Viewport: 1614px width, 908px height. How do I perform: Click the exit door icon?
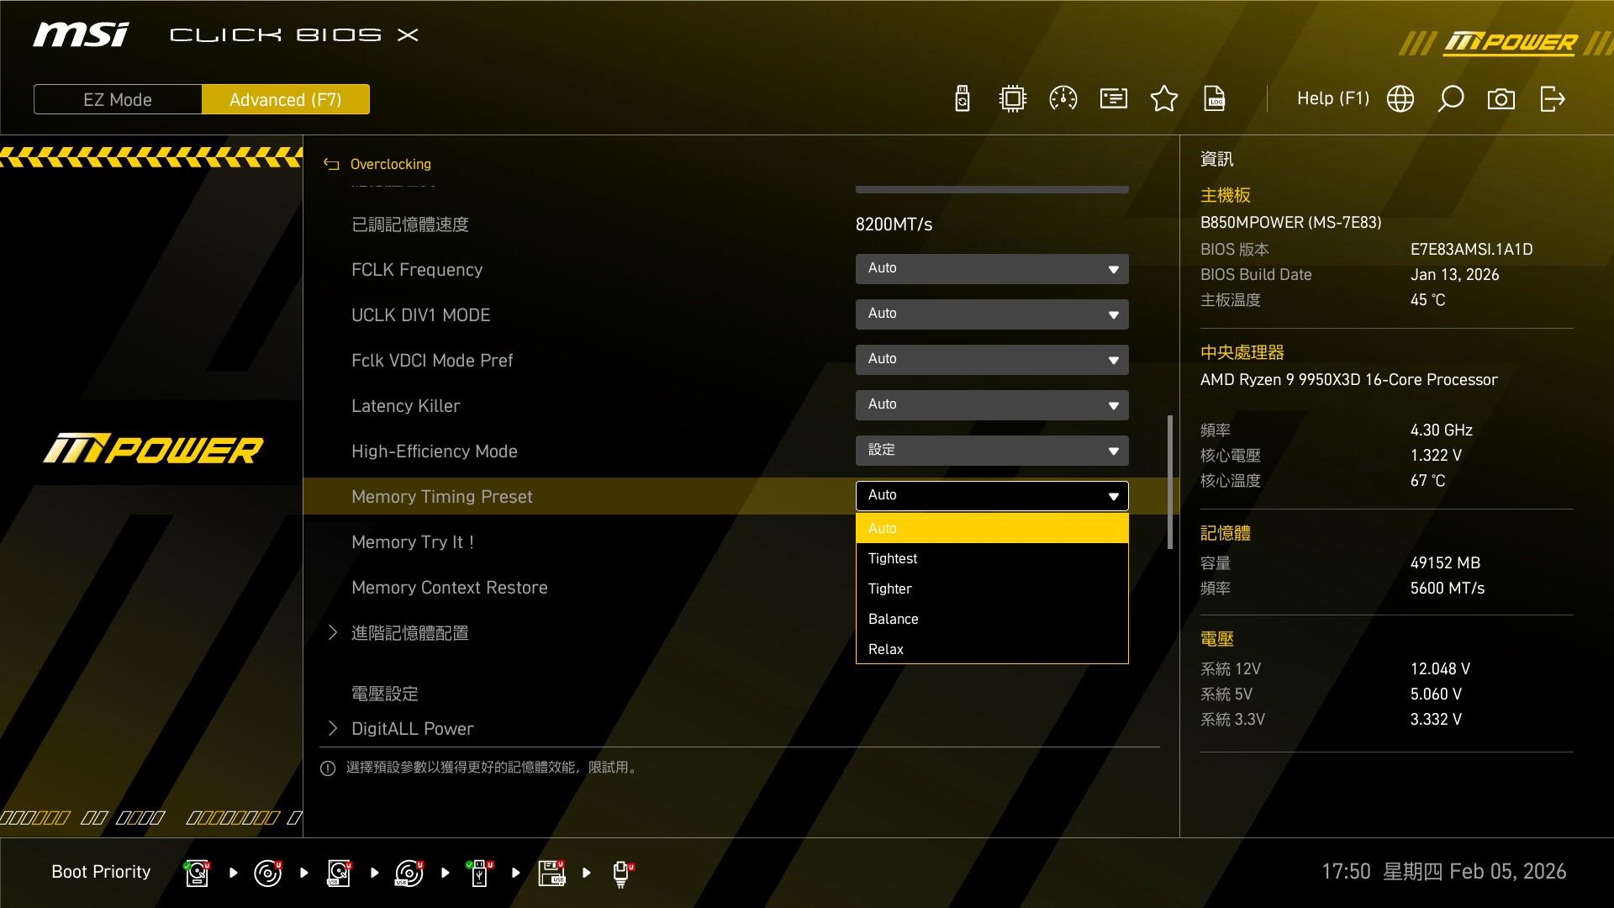pyautogui.click(x=1552, y=99)
